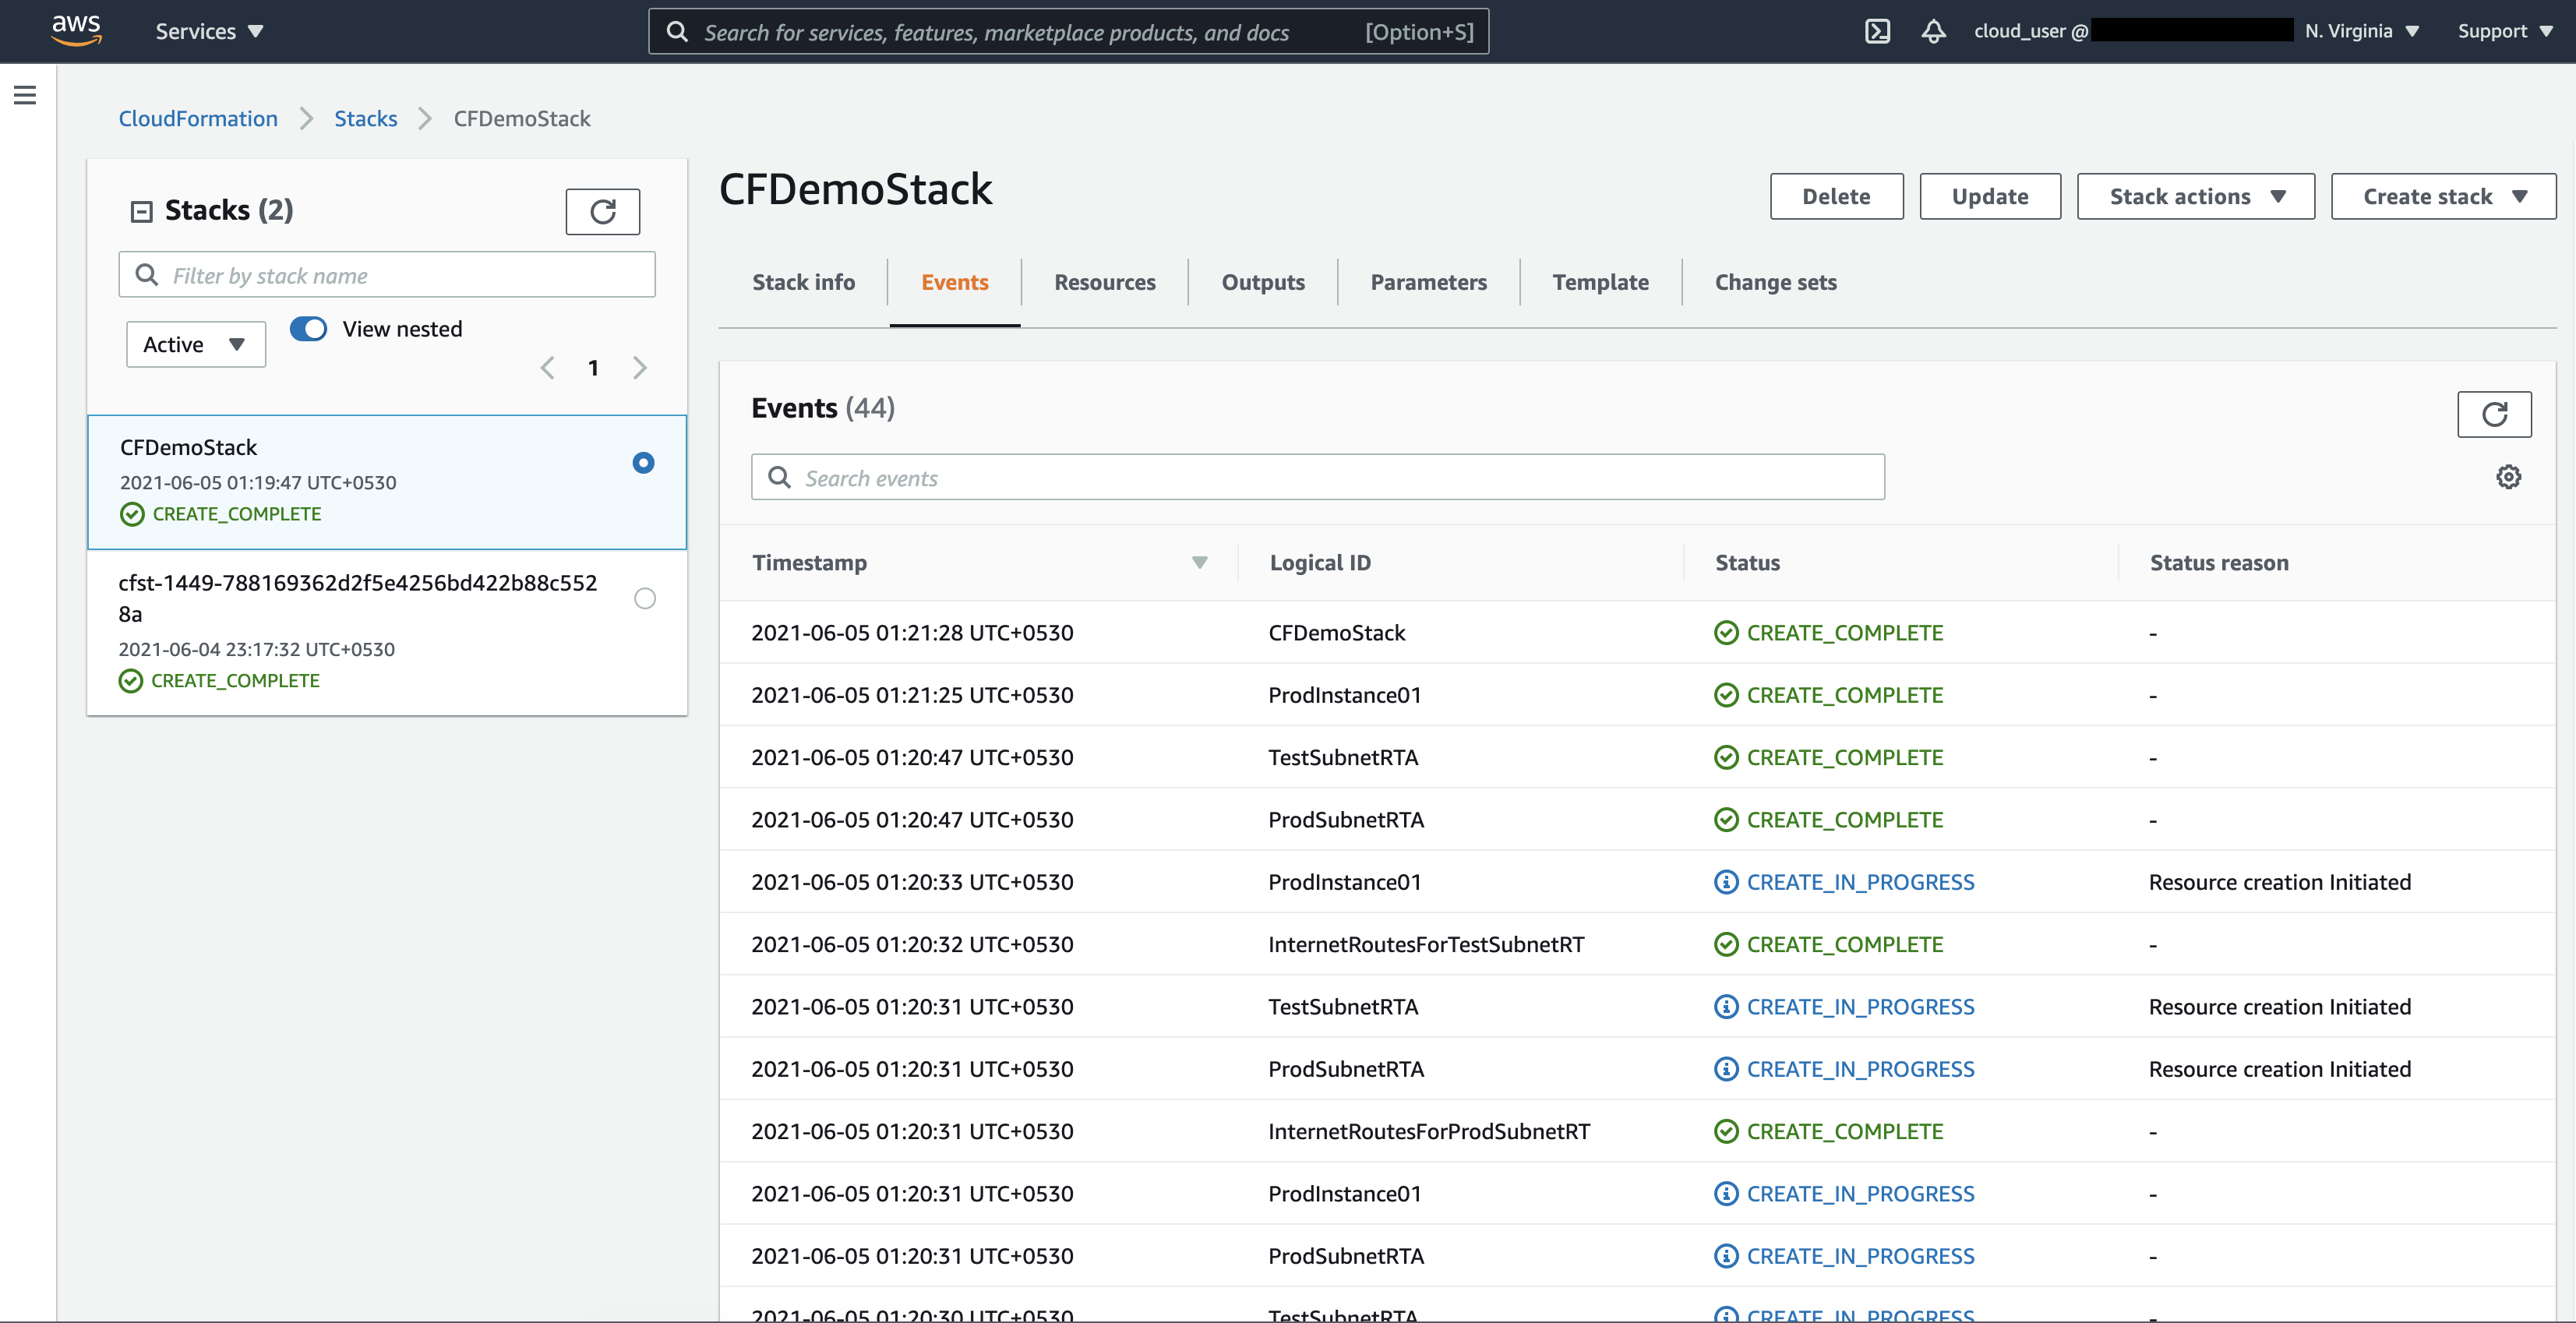The image size is (2576, 1323).
Task: Go to the previous stacks page
Action: coord(547,368)
